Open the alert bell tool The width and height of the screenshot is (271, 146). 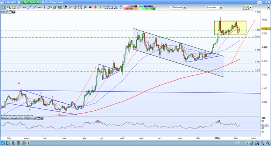14,8
